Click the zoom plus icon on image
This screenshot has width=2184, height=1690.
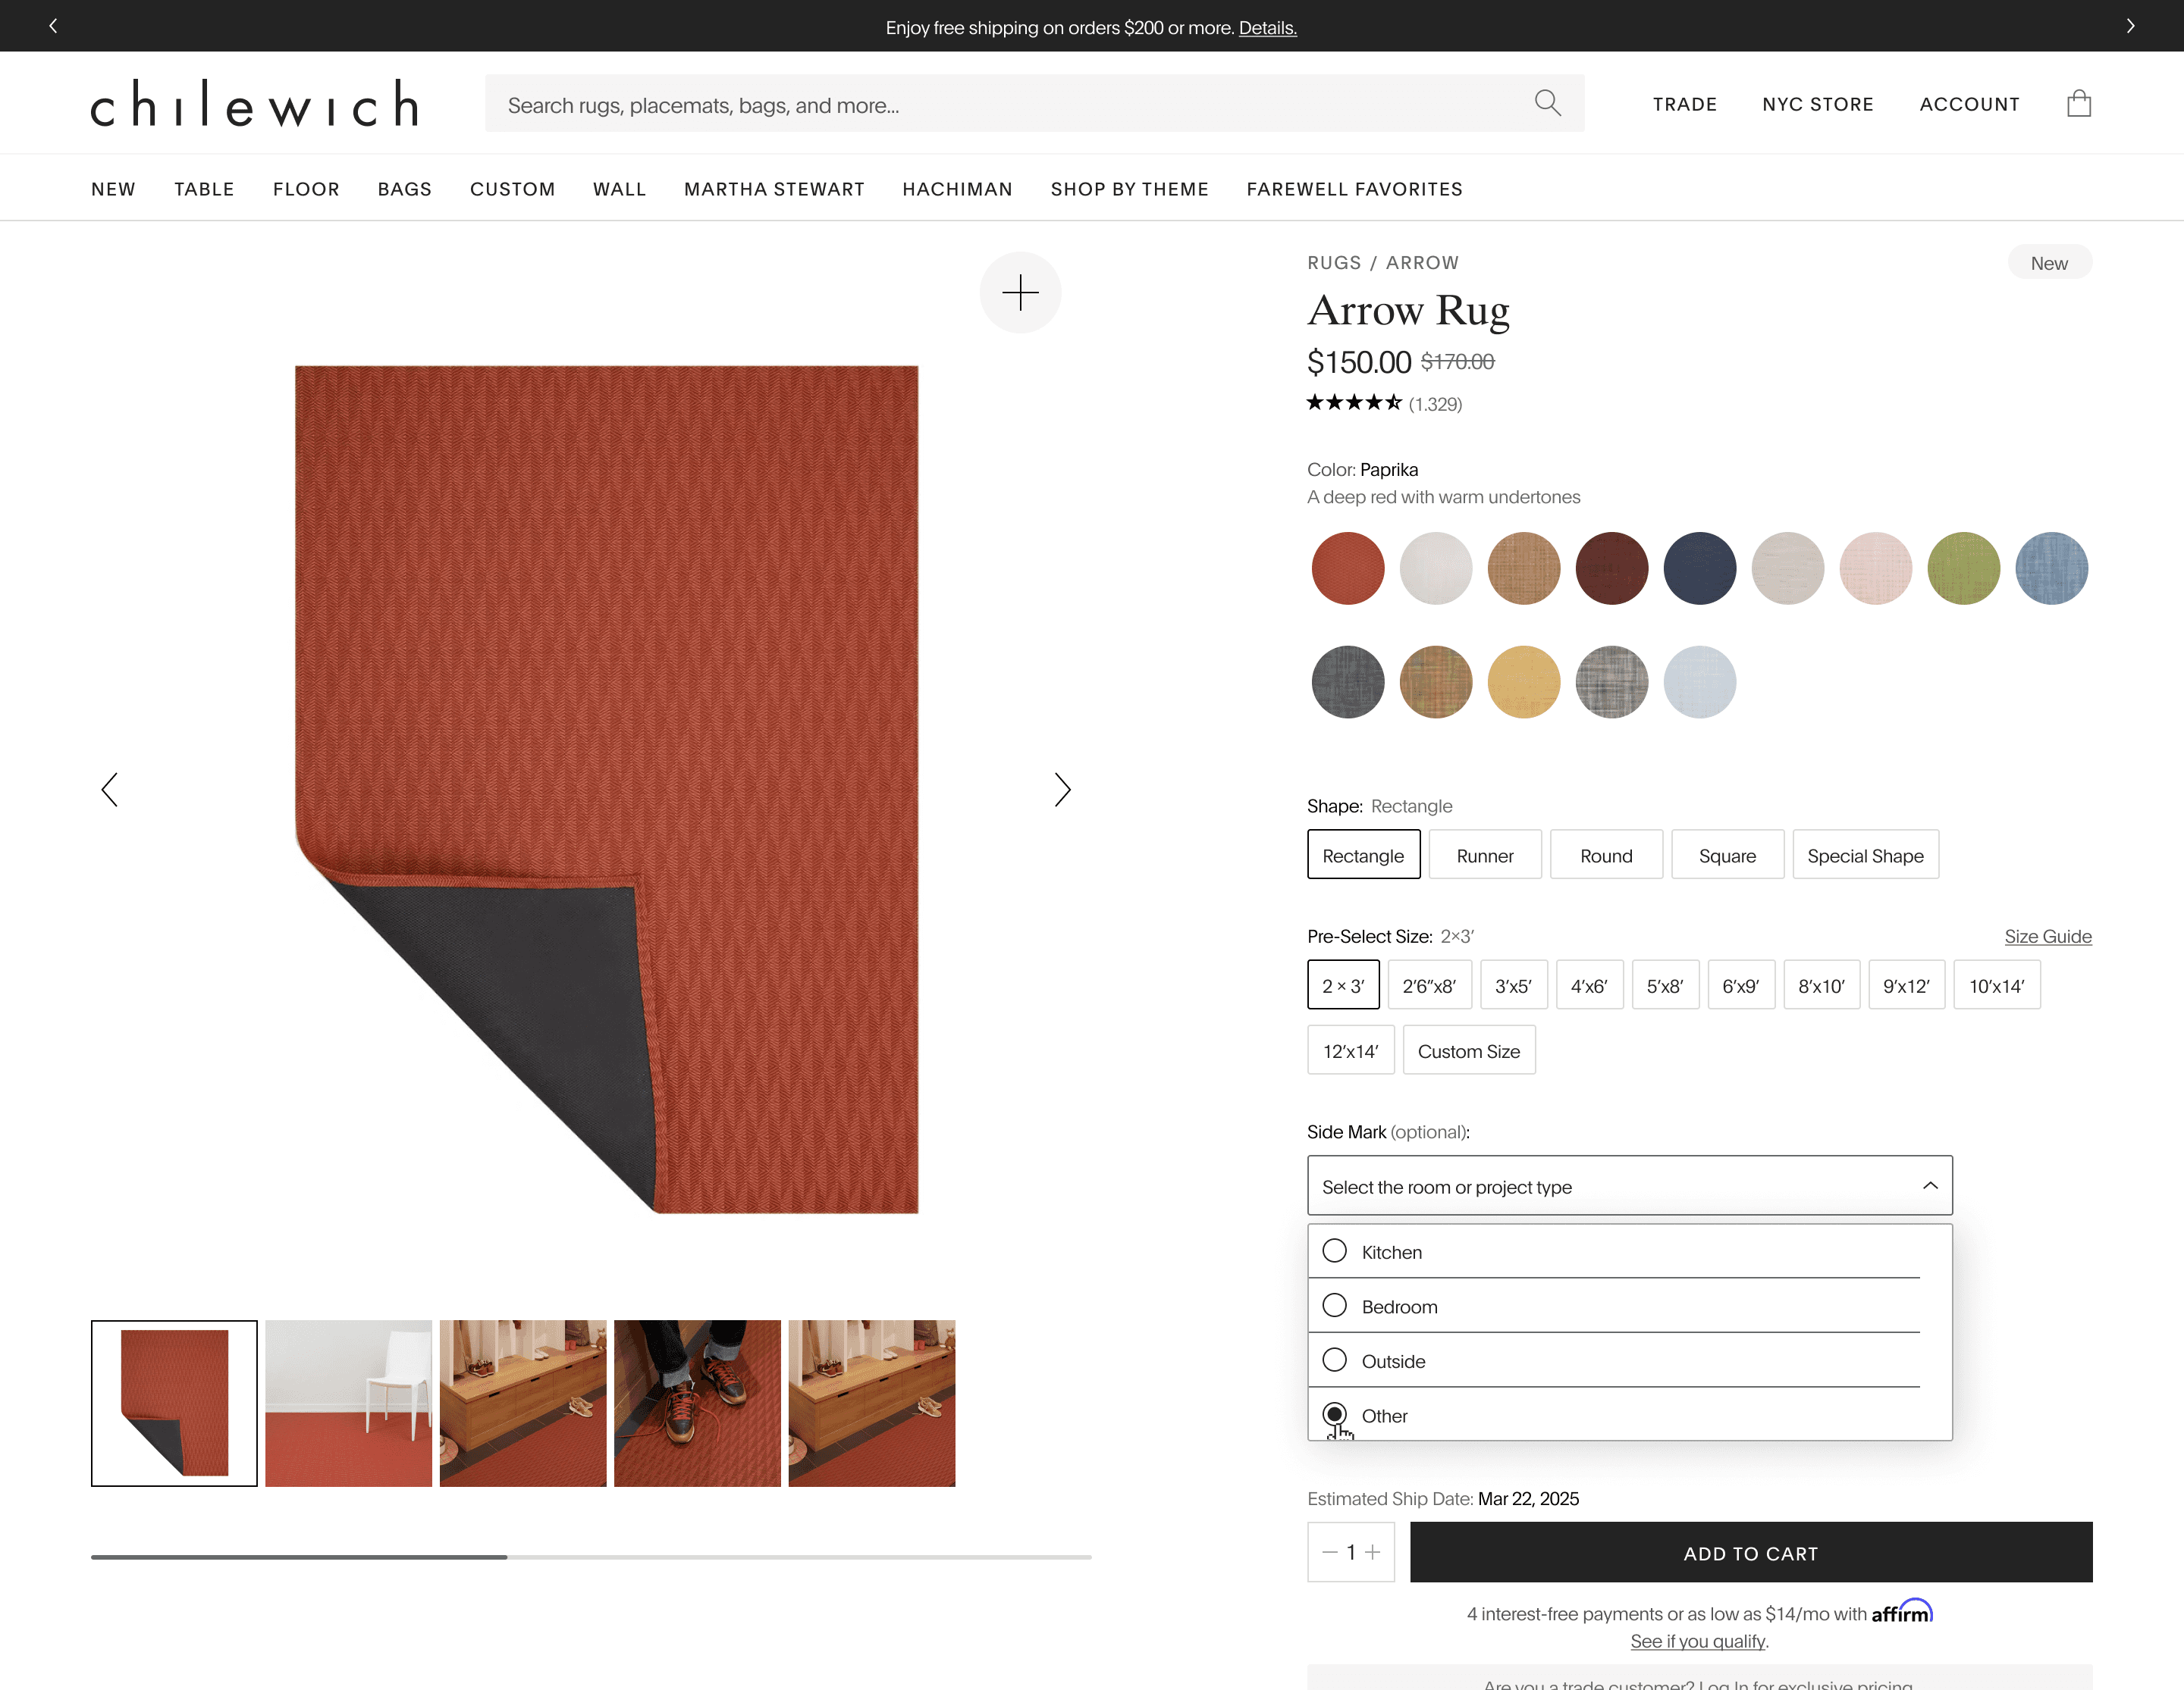coord(1020,292)
